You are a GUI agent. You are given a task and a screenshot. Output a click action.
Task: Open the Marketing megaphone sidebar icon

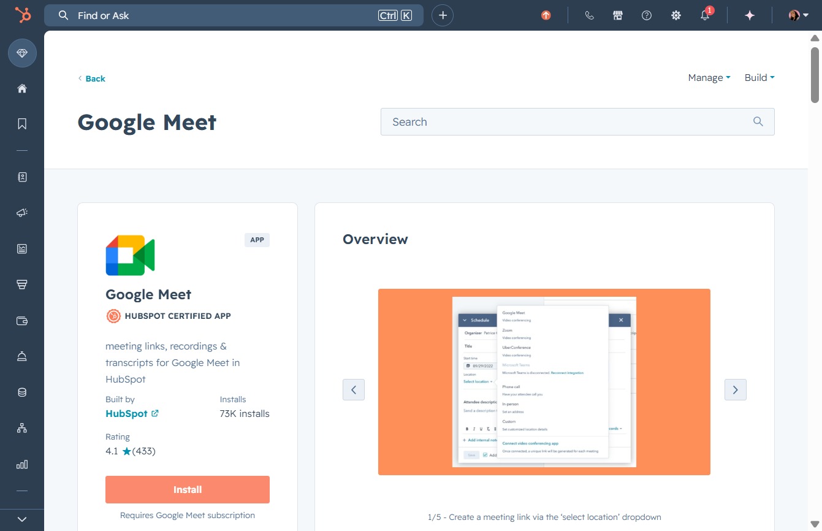[22, 213]
